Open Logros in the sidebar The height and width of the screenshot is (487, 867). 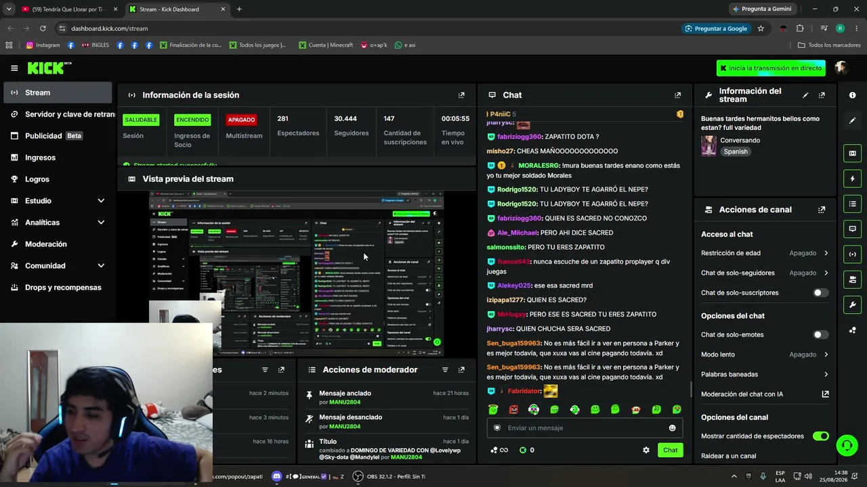click(58, 179)
